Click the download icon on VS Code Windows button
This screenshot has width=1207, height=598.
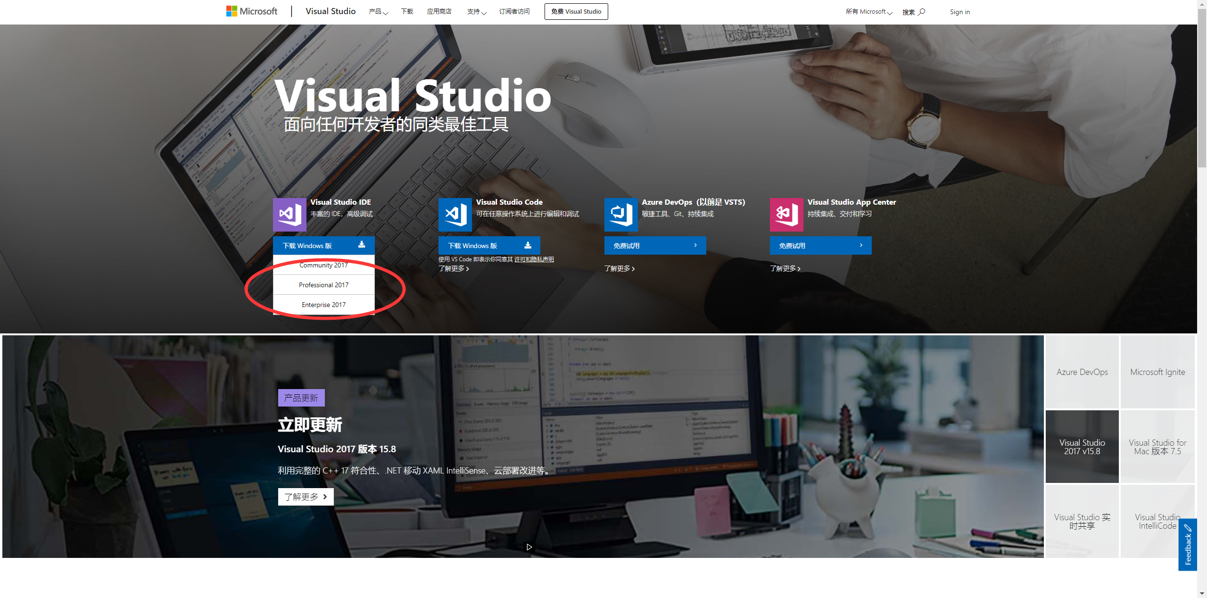tap(527, 245)
